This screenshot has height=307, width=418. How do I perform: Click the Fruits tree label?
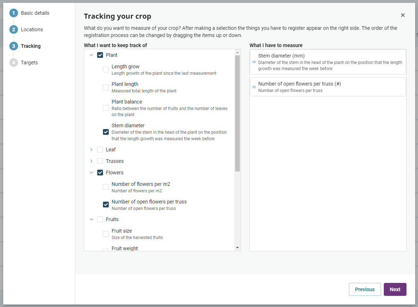[112, 219]
